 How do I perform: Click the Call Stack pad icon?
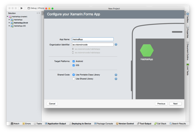coord(155,124)
